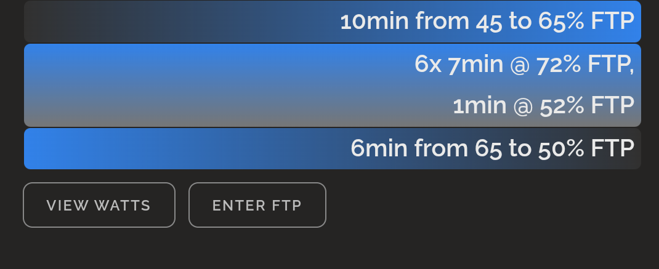
Task: Click the "@" symbol in the 1min recovery line
Action: 523,106
